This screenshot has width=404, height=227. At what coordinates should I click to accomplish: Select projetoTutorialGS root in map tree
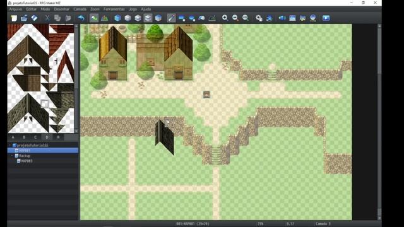pos(32,145)
